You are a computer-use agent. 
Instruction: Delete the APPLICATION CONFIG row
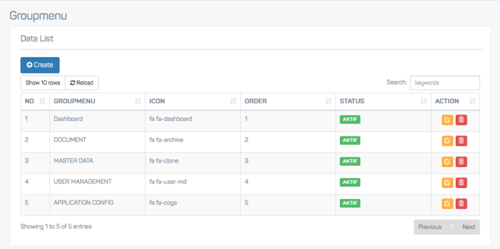click(x=461, y=203)
